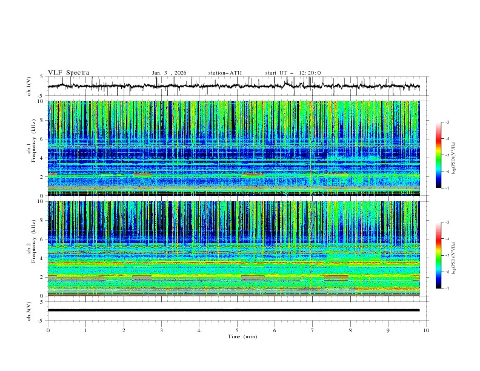Click time axis tick label '5'
The width and height of the screenshot is (480, 371).
[237, 330]
